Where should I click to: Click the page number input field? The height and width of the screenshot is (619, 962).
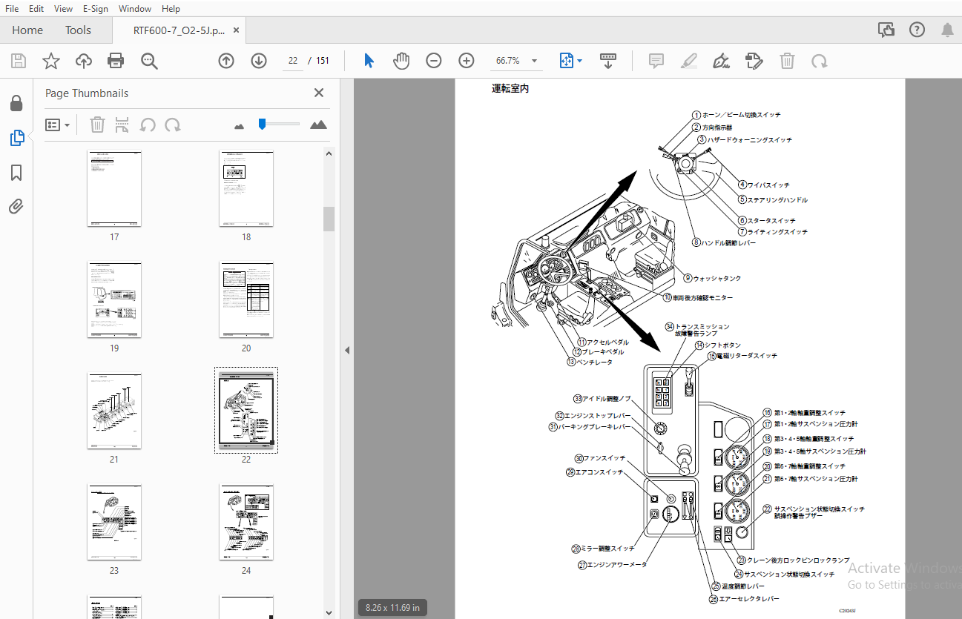[293, 61]
